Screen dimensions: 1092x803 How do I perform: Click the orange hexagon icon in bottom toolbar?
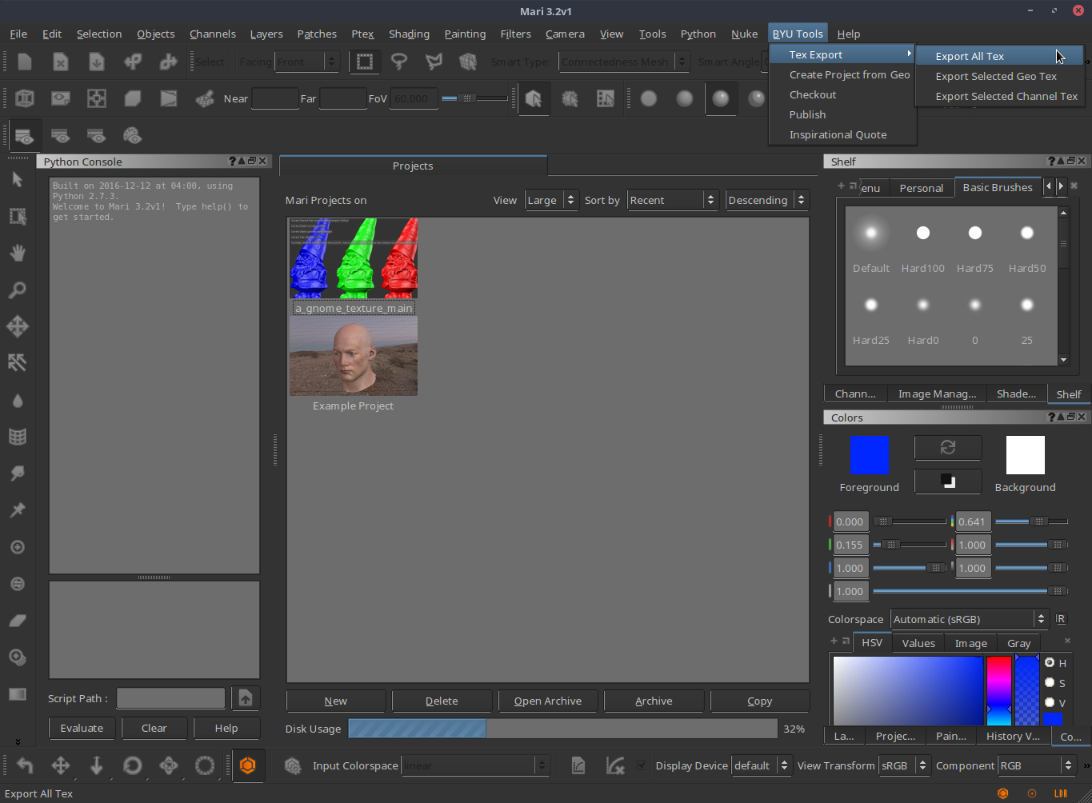248,765
